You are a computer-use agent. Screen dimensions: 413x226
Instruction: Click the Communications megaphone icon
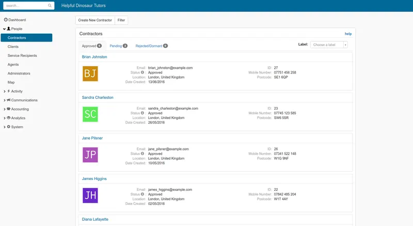coord(9,100)
